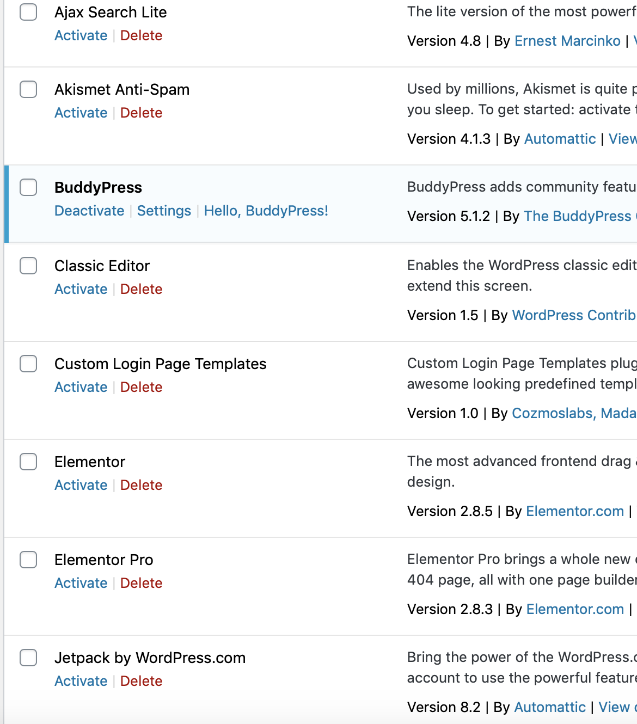Delete Custom Login Page Templates
Viewport: 637px width, 724px height.
pos(142,387)
